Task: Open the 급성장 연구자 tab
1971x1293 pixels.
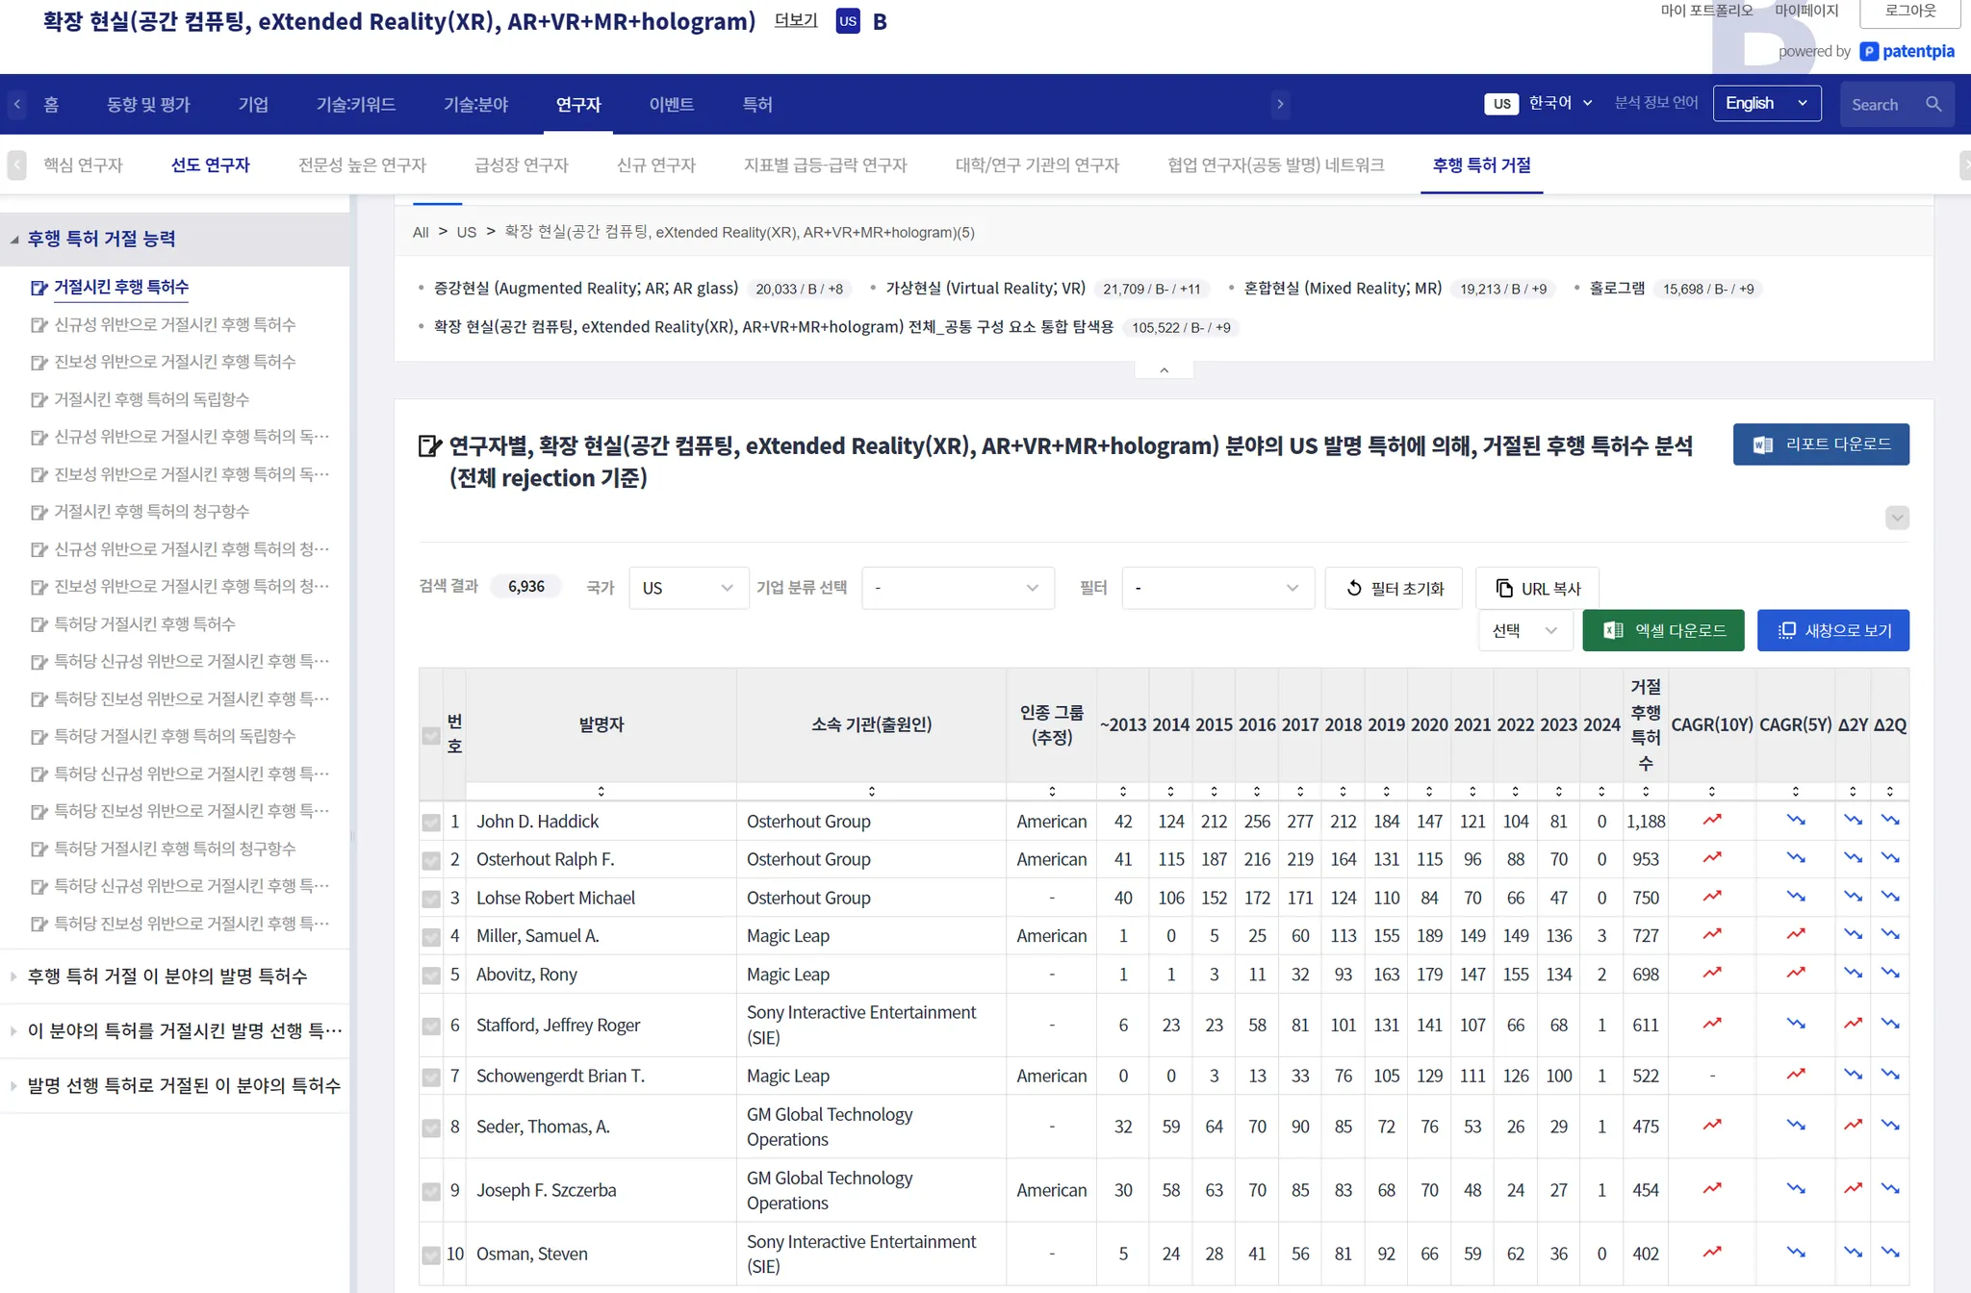Action: point(521,165)
